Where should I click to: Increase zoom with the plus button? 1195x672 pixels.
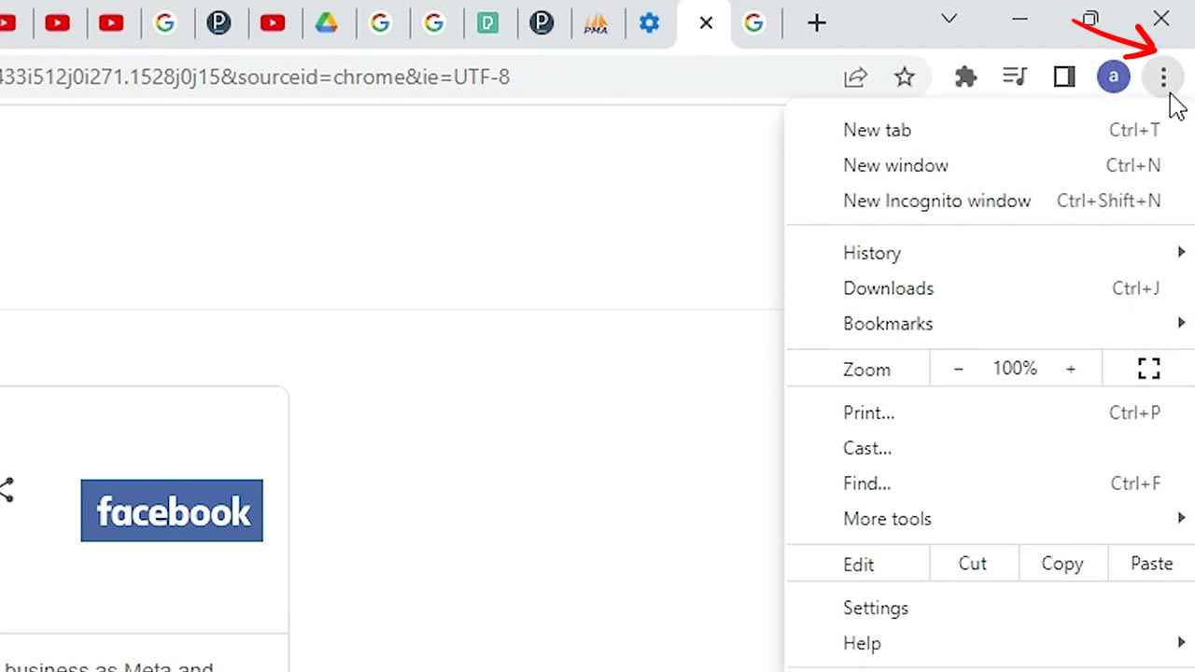(1071, 370)
